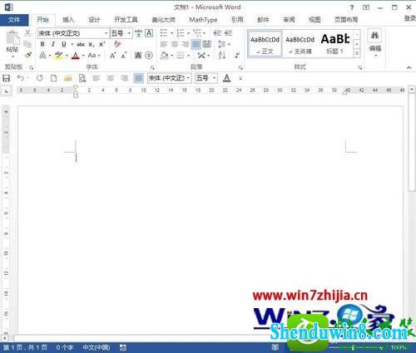This screenshot has height=353, width=416.
Task: Open the ribbon font name combo box
Action: [x=73, y=33]
